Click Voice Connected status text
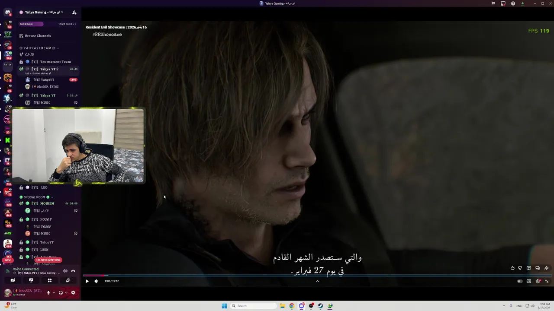This screenshot has width=554, height=311. [26, 269]
